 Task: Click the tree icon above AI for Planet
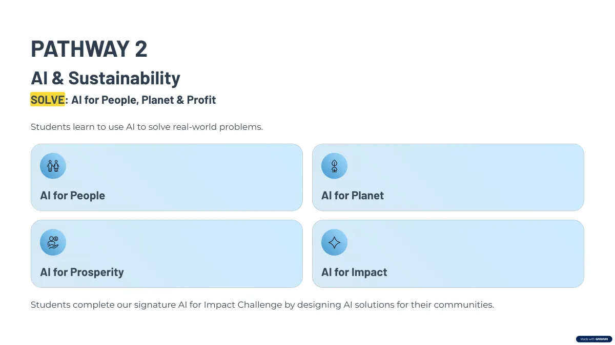(334, 166)
